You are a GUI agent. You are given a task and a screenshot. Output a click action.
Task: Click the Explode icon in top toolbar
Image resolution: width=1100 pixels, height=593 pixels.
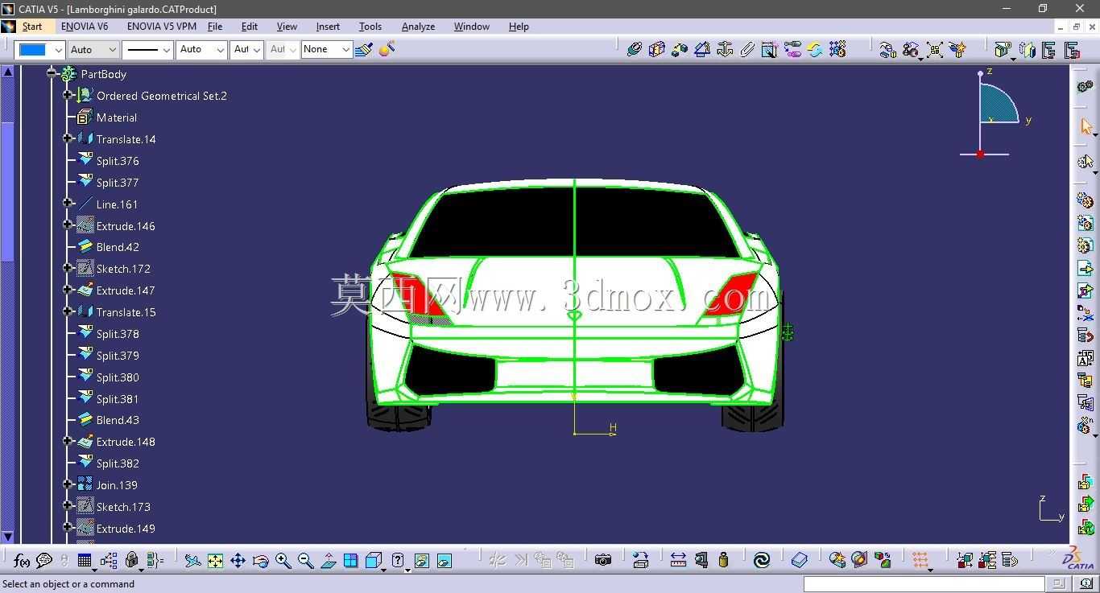[x=934, y=50]
